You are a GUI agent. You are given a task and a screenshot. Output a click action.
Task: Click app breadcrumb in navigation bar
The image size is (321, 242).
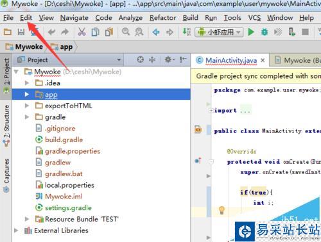click(62, 47)
